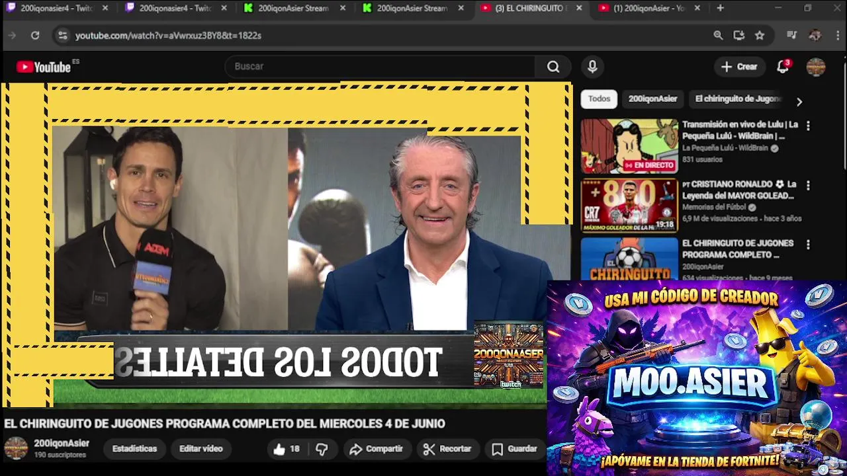Open YouTube account avatar menu
847x476 pixels.
pyautogui.click(x=816, y=66)
